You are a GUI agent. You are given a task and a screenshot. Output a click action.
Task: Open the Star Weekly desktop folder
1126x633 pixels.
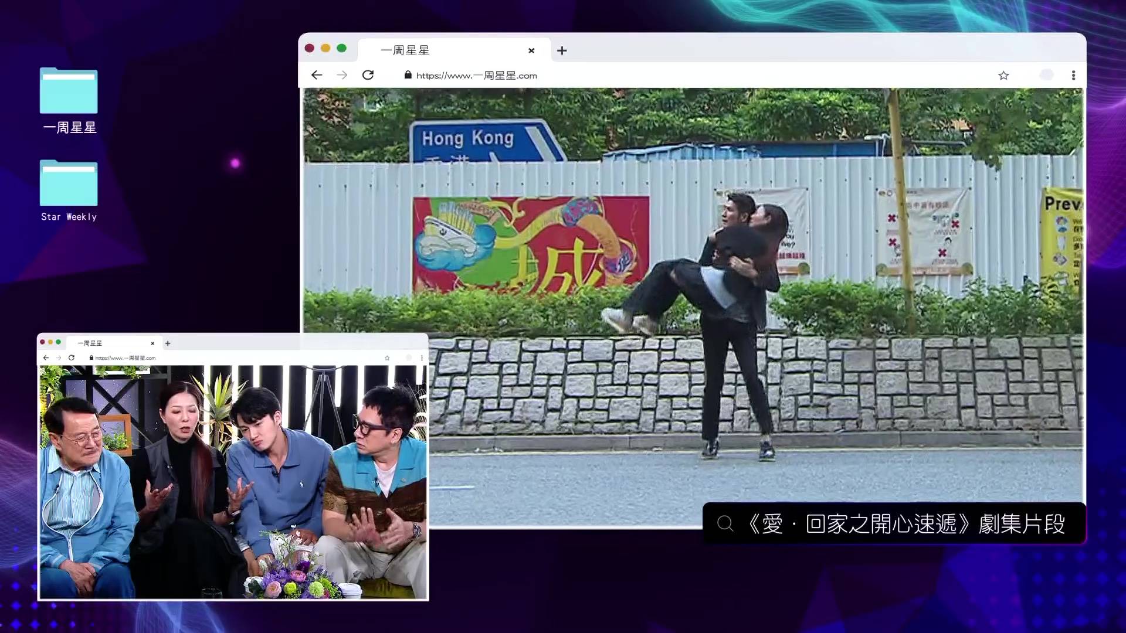[69, 183]
